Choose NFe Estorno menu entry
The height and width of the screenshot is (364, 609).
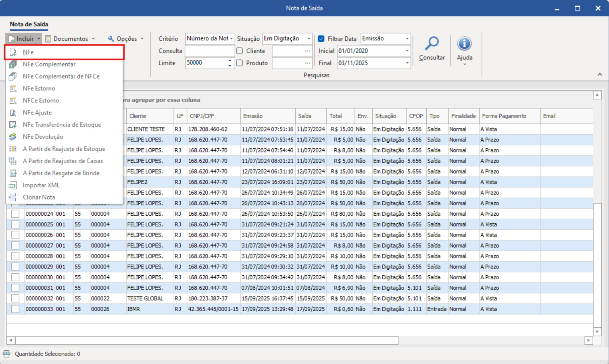[x=39, y=88]
